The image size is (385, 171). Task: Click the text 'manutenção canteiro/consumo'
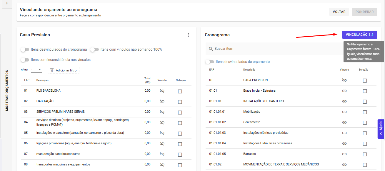click(58, 154)
